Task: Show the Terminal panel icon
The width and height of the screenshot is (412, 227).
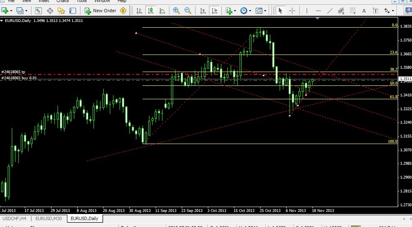Action: 73,11
